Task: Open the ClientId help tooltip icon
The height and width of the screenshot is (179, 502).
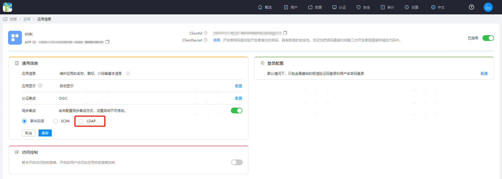Action: point(205,33)
